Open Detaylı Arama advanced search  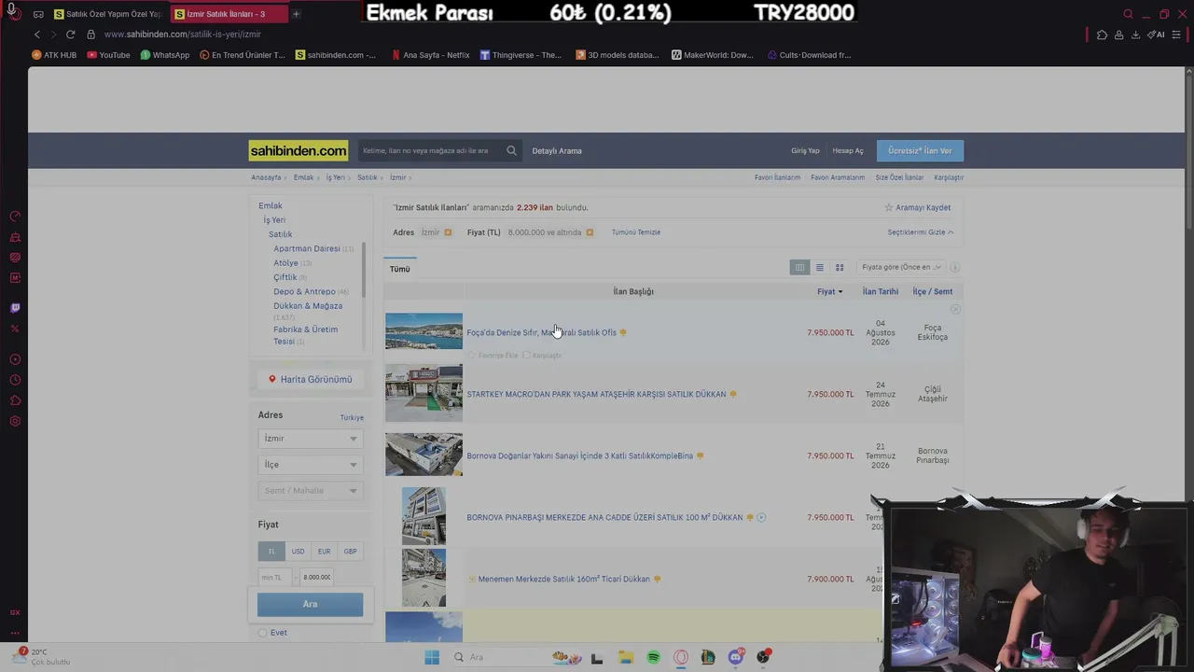(557, 151)
